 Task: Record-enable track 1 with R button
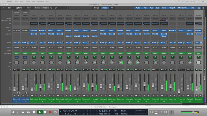pyautogui.click(x=18, y=93)
